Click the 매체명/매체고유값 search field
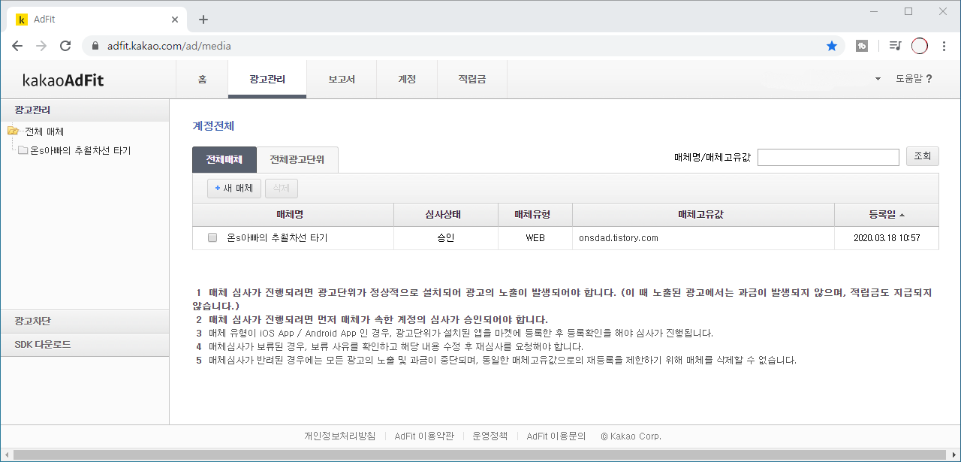The image size is (961, 462). (828, 157)
